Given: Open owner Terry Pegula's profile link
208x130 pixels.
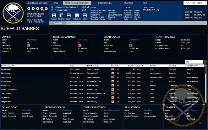Looking at the screenshot, I should [32, 40].
